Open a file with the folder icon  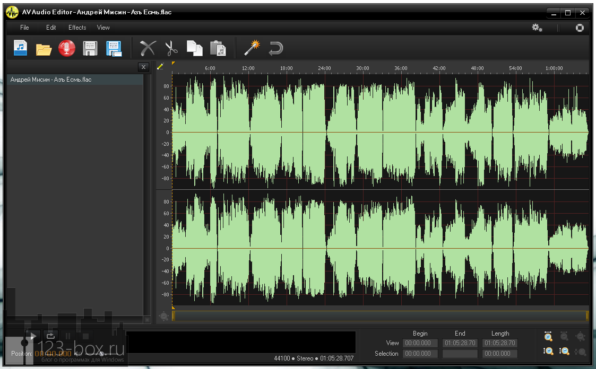(44, 49)
